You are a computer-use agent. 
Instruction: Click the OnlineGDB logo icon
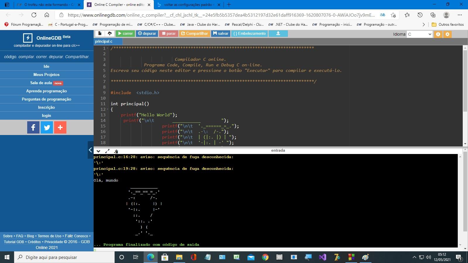pyautogui.click(x=28, y=38)
